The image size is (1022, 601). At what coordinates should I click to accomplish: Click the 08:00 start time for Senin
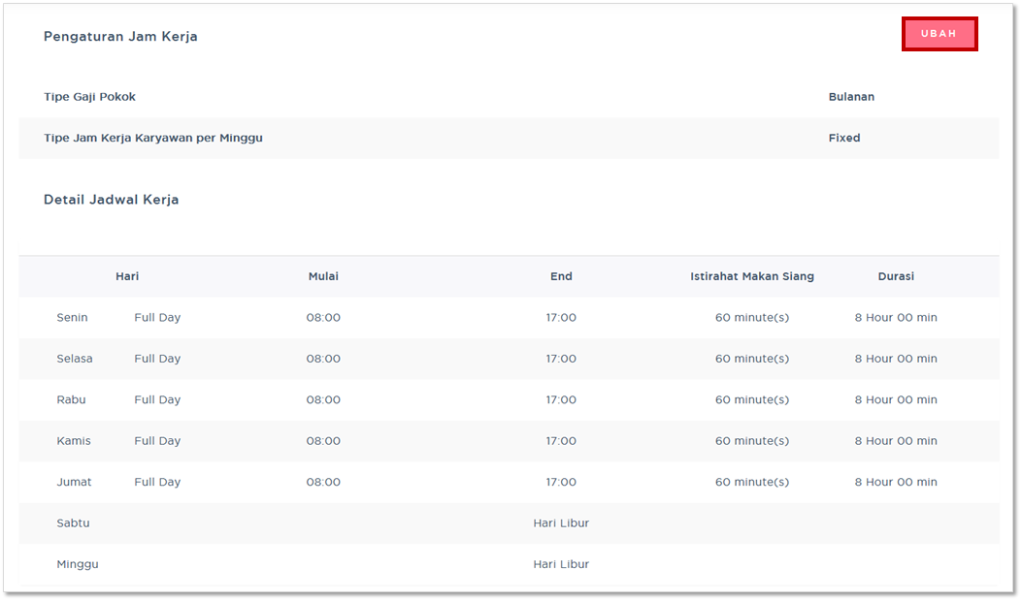point(323,318)
